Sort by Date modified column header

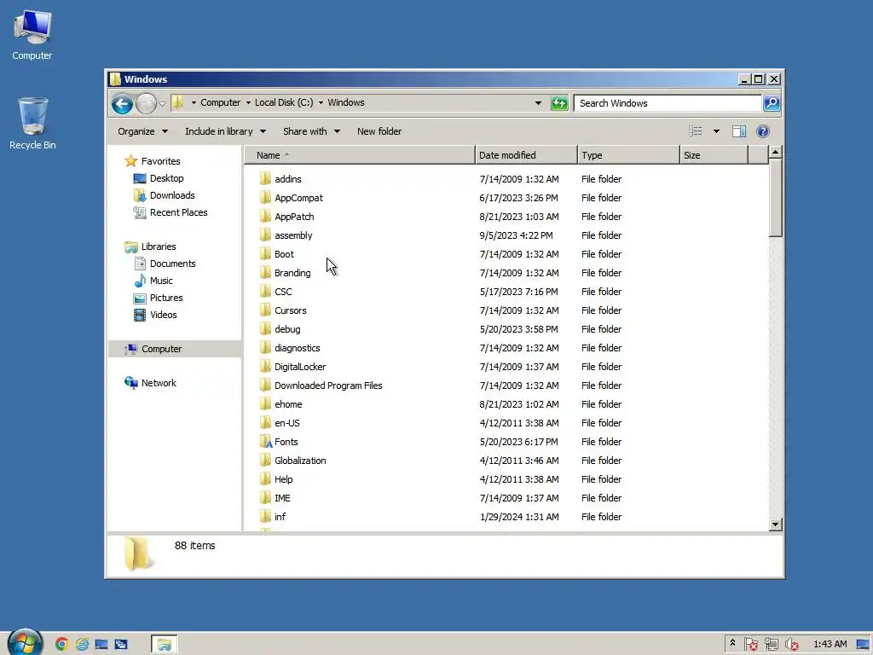[x=526, y=155]
